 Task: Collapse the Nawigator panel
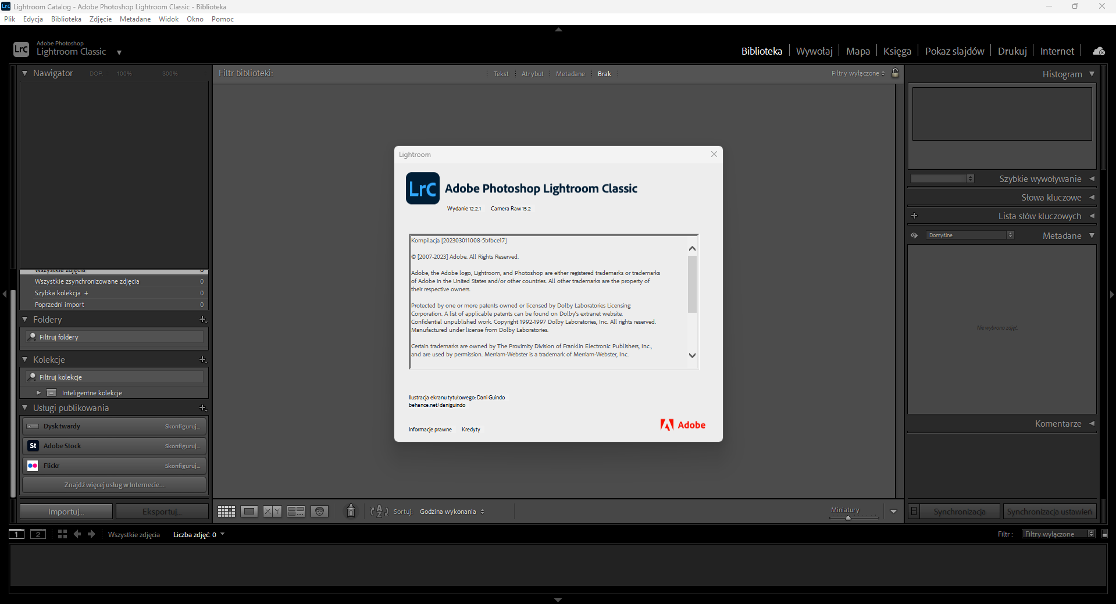(25, 73)
